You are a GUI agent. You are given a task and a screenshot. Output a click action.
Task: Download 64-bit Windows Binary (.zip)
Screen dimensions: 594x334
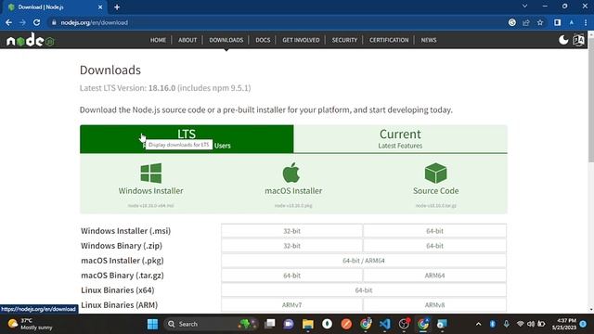[434, 246]
